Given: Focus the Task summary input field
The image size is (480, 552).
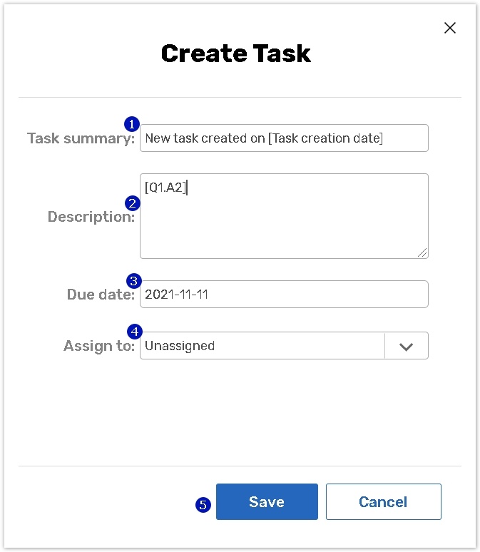Looking at the screenshot, I should pos(284,138).
